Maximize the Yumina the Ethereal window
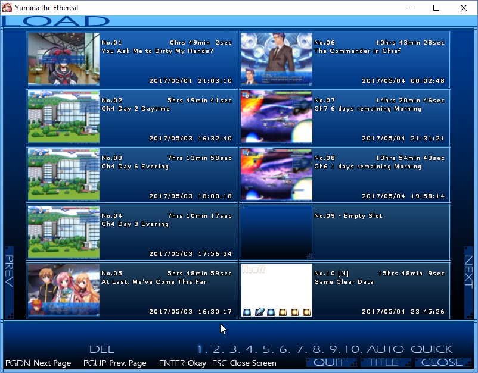478x373 pixels. [x=436, y=8]
